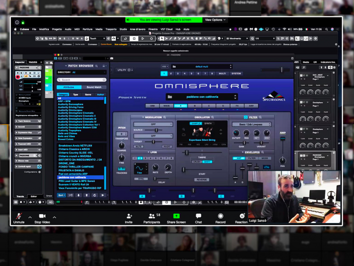The image size is (354, 266).
Task: Click the Patch Browser magnifier zoom icon
Action: pyautogui.click(x=96, y=66)
